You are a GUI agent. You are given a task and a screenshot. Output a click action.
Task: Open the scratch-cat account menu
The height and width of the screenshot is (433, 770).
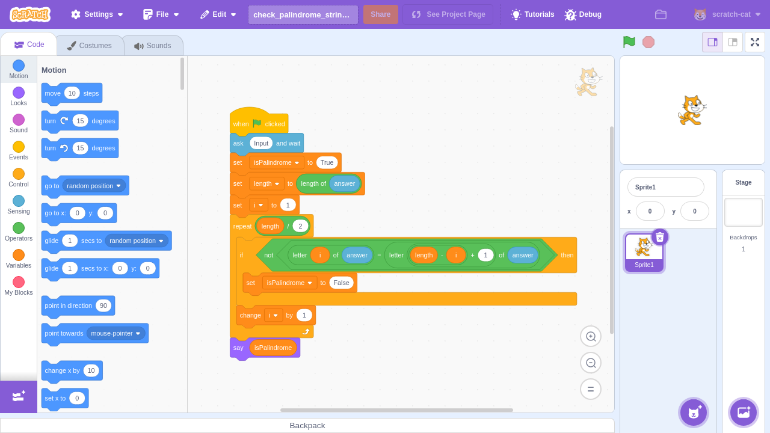(728, 14)
